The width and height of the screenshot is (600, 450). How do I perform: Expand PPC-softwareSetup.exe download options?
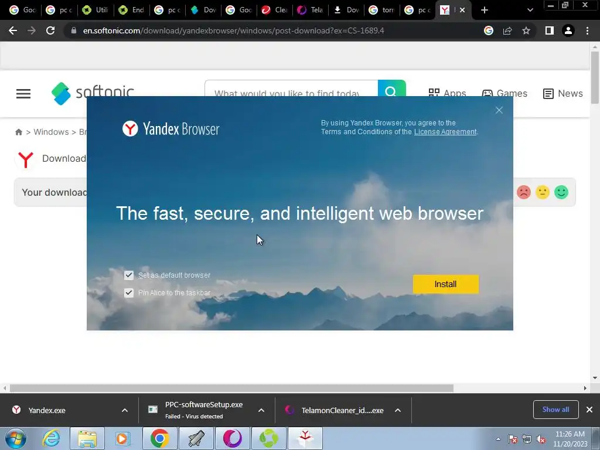point(261,410)
